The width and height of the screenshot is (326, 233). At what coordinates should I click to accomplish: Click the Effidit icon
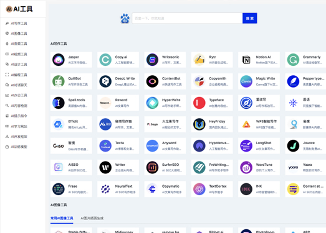point(59,124)
